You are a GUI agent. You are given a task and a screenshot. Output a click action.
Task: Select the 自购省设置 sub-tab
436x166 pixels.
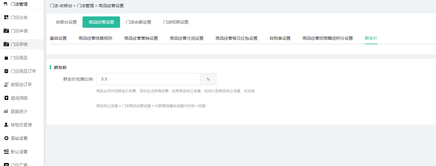click(280, 39)
